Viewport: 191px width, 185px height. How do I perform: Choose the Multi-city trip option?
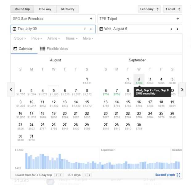point(67,9)
